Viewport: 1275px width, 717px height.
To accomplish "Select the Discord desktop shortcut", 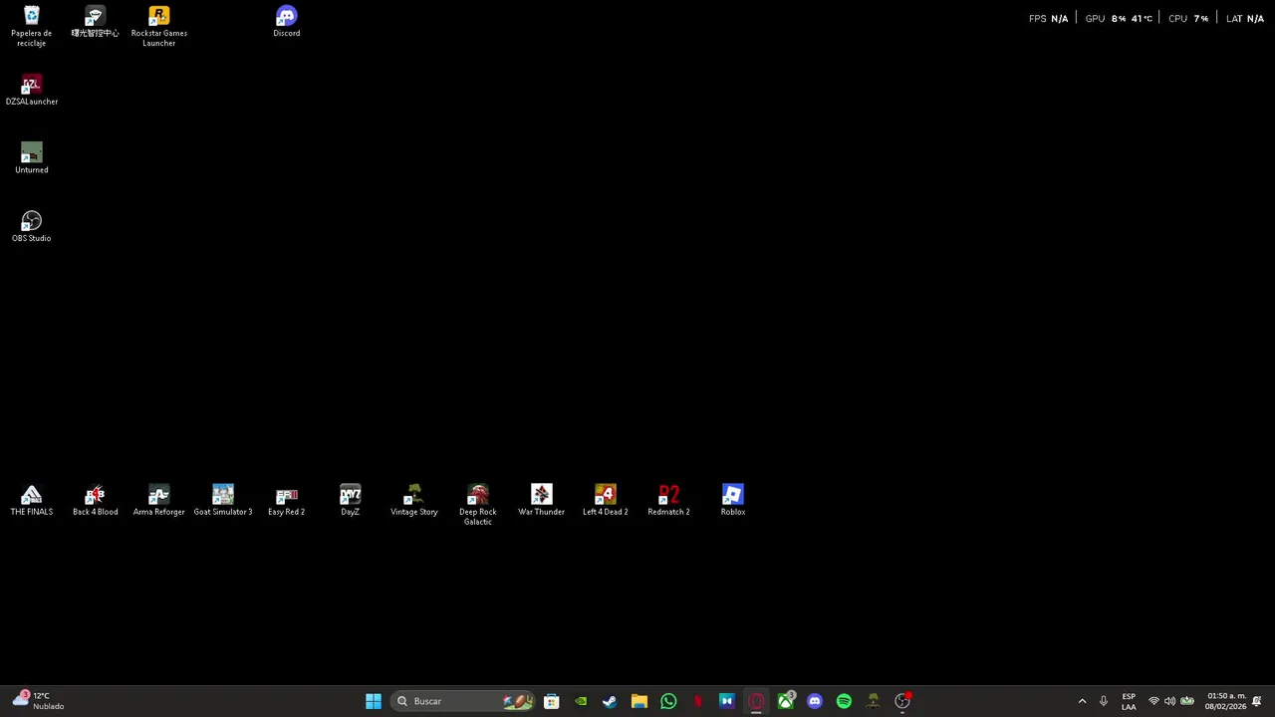I will pos(286,22).
